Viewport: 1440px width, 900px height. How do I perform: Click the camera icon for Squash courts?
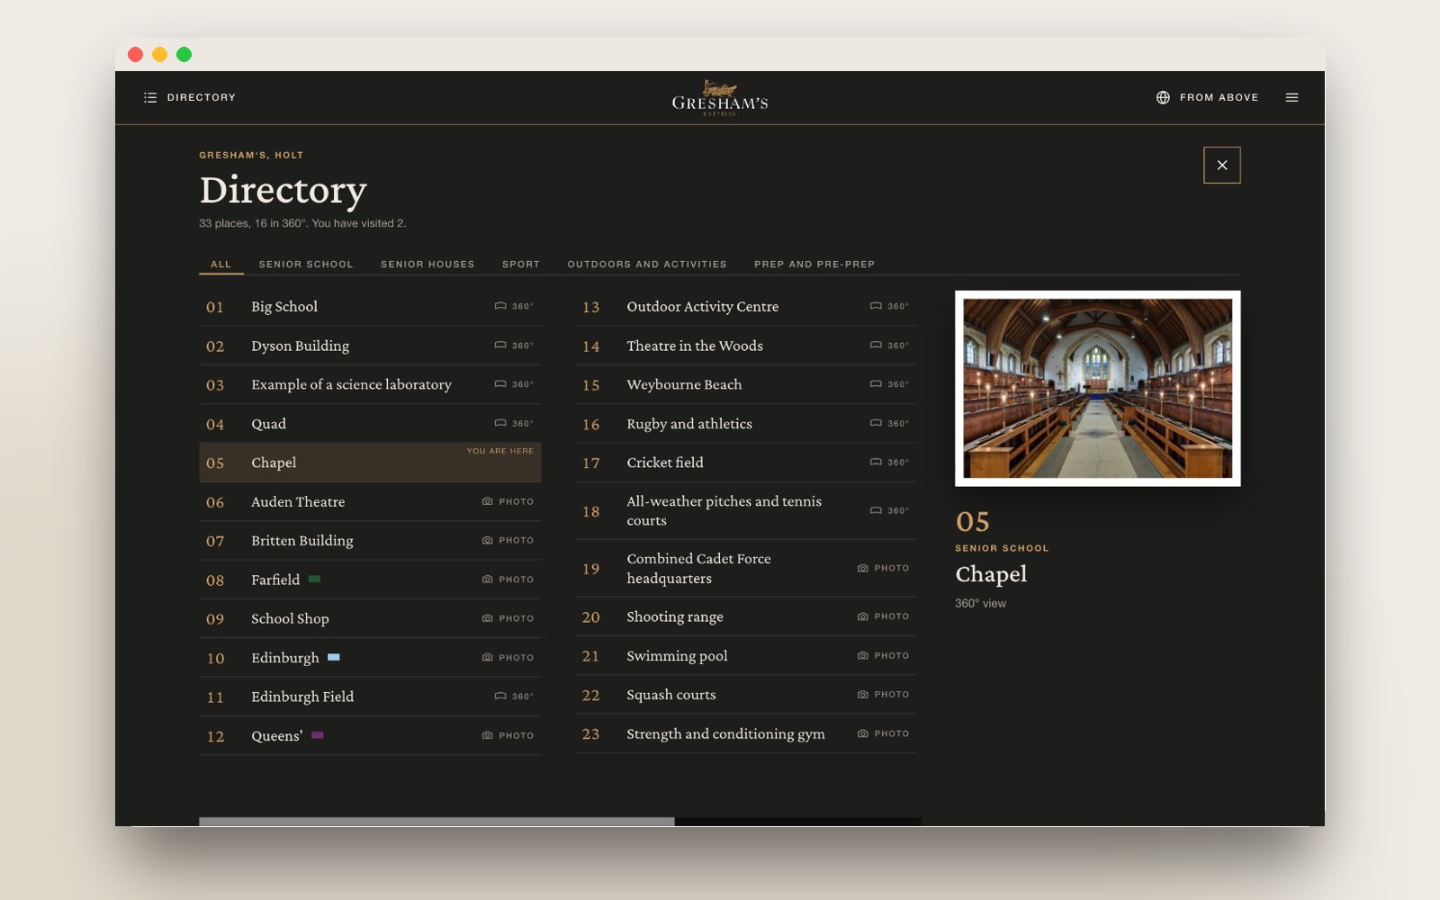click(x=863, y=695)
